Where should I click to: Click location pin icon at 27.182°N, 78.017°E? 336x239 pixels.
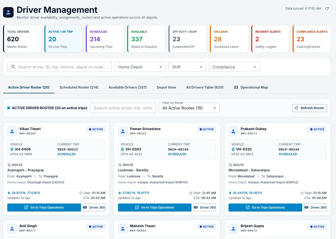120,193
